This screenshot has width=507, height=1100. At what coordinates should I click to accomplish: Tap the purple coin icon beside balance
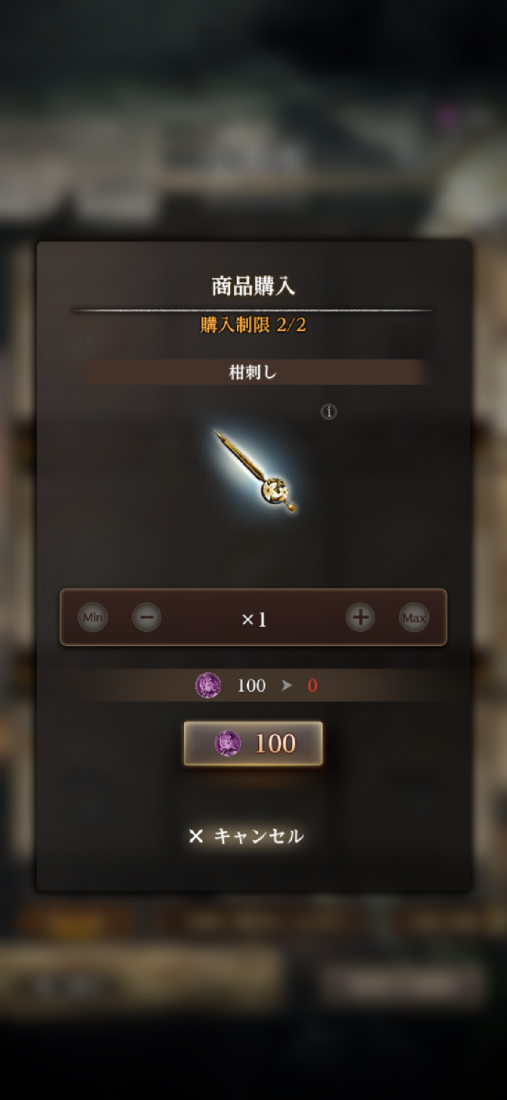point(208,685)
